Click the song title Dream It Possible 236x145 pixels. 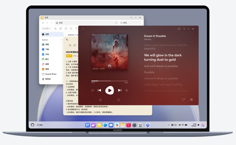coord(155,36)
